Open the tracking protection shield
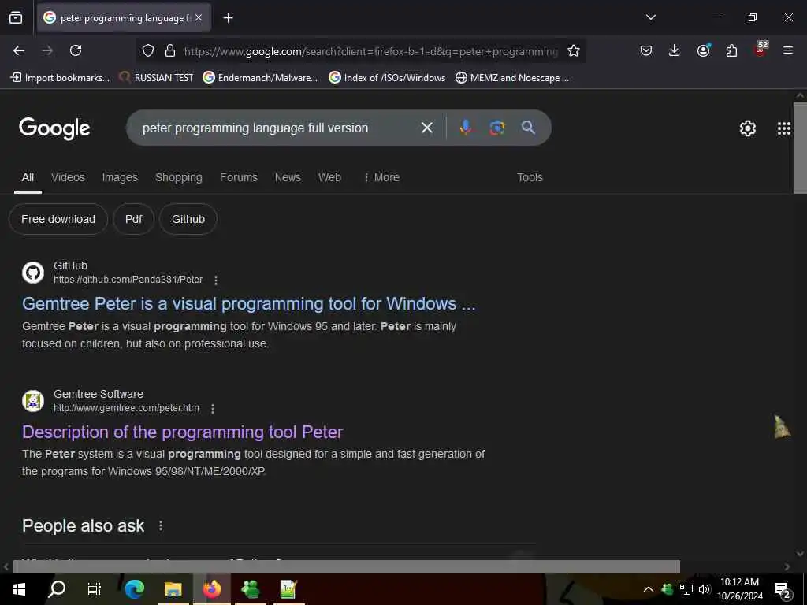This screenshot has width=807, height=605. click(x=148, y=50)
